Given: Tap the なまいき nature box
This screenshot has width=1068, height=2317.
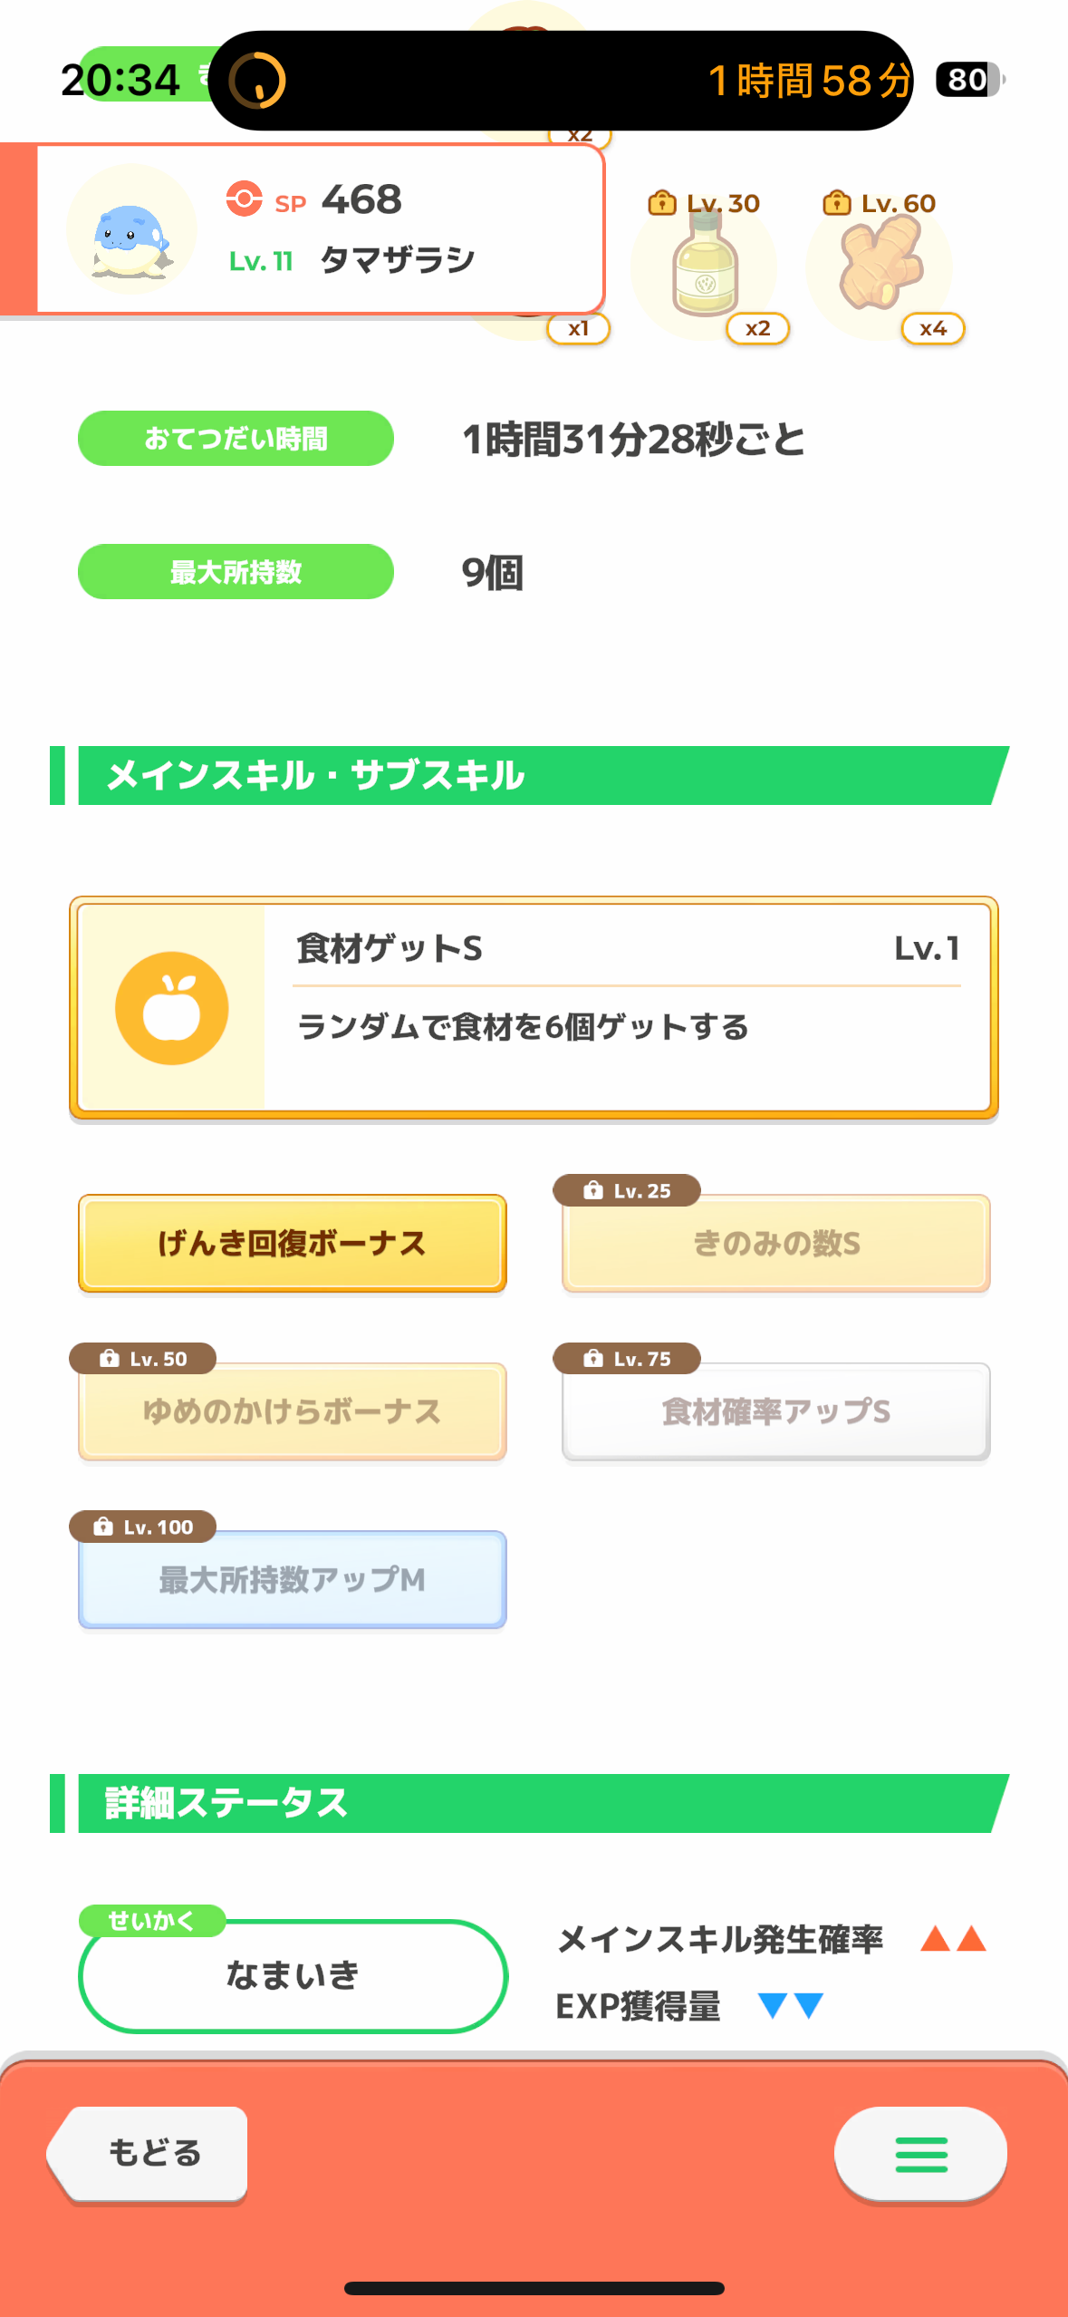Looking at the screenshot, I should pyautogui.click(x=293, y=1975).
